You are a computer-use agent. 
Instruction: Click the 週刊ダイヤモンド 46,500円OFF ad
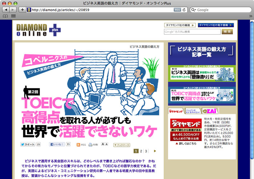pos(186,130)
